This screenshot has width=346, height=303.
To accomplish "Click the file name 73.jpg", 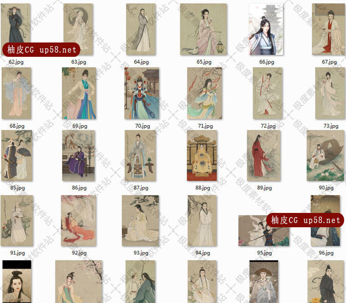I will point(331,126).
